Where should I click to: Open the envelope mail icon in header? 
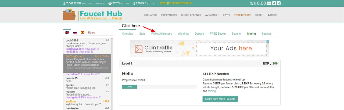[x=269, y=3]
